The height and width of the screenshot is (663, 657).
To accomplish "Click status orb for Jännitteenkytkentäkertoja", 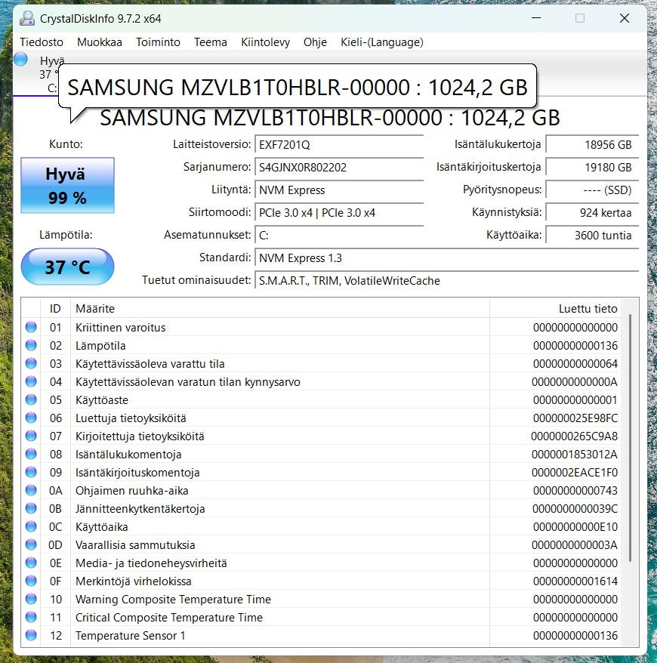I will pyautogui.click(x=31, y=508).
